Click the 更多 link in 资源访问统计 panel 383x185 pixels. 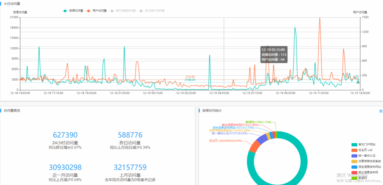click(x=381, y=111)
